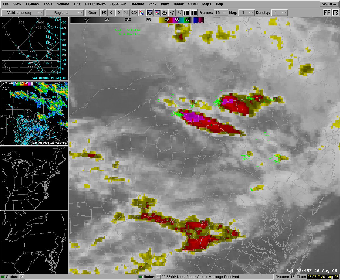Step forward one frame
The height and width of the screenshot is (280, 340).
coord(119,13)
